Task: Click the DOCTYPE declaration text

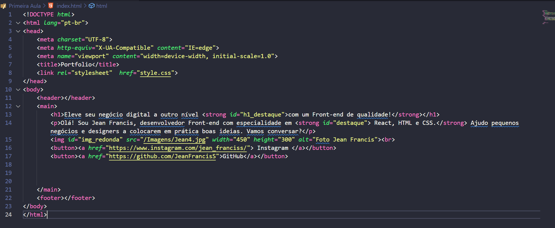Action: click(49, 14)
